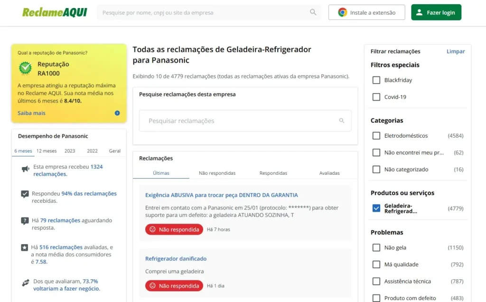Screen dimensions: 486x302
Task: Select the Não gela problem checkbox
Action: [376, 248]
